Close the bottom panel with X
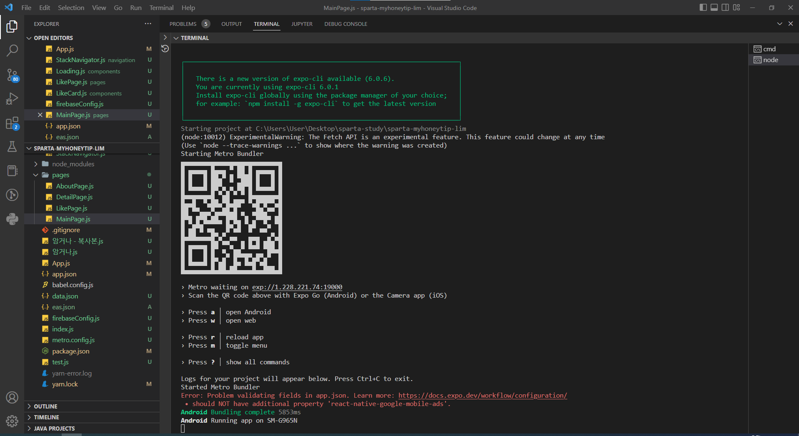Viewport: 799px width, 436px height. click(x=791, y=24)
